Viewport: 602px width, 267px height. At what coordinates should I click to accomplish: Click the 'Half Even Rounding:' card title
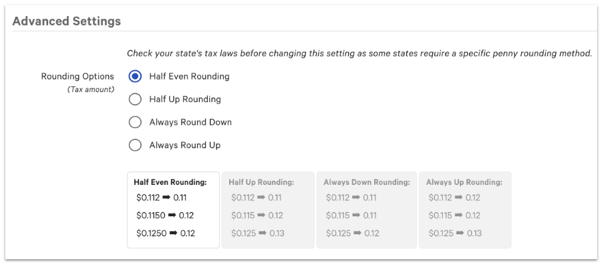tap(170, 182)
